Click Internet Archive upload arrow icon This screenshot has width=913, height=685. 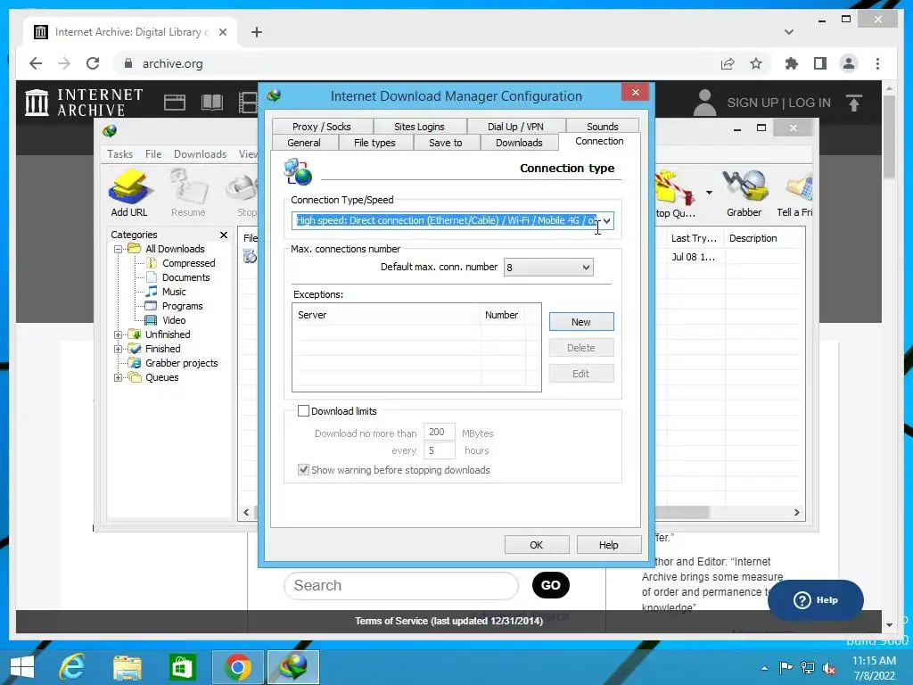tap(853, 103)
